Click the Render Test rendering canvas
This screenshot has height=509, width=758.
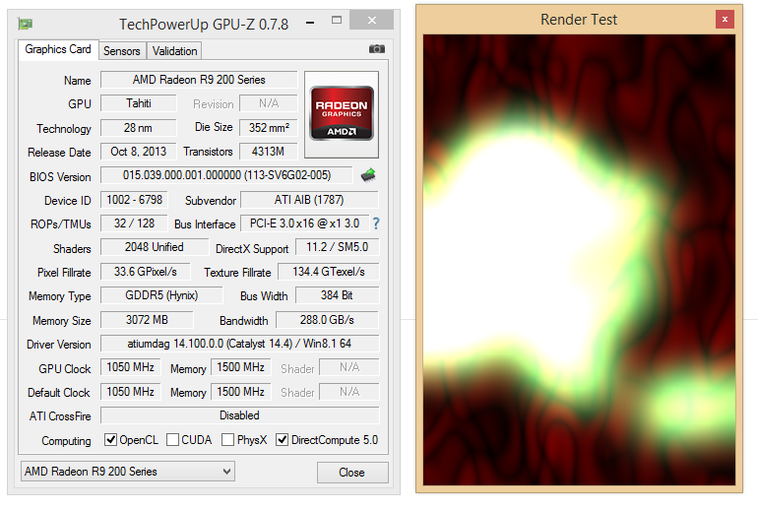pyautogui.click(x=579, y=260)
